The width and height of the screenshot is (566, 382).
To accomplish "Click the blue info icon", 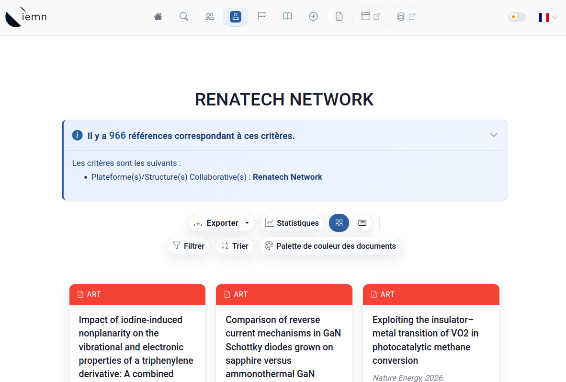I will pos(77,135).
